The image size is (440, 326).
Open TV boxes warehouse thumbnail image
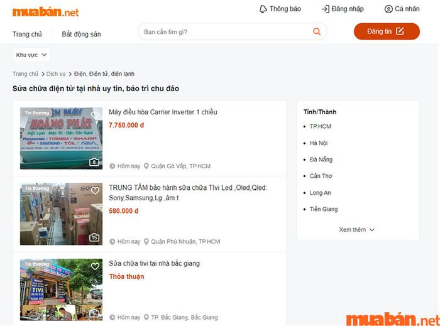61,214
